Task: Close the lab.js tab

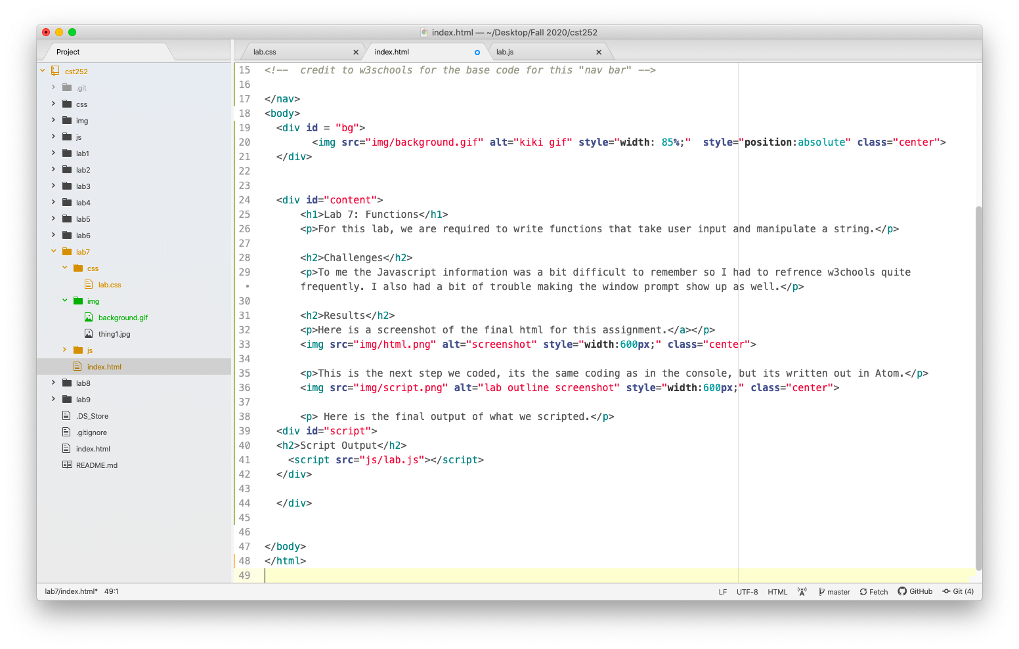Action: tap(599, 52)
